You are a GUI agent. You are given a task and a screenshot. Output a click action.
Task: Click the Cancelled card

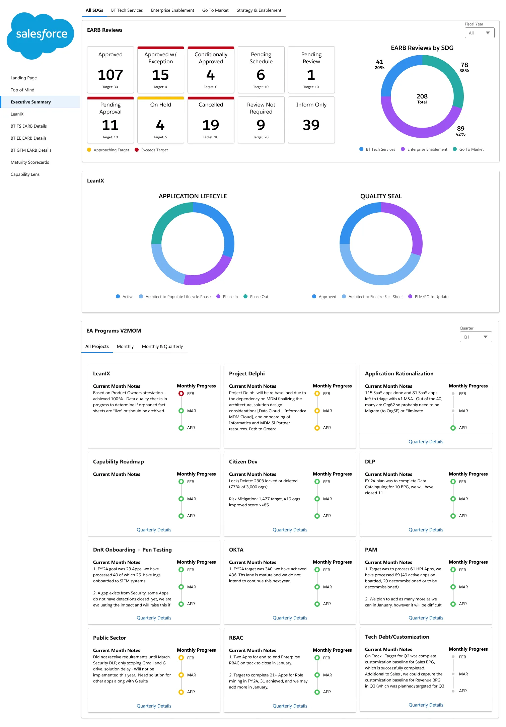(211, 120)
